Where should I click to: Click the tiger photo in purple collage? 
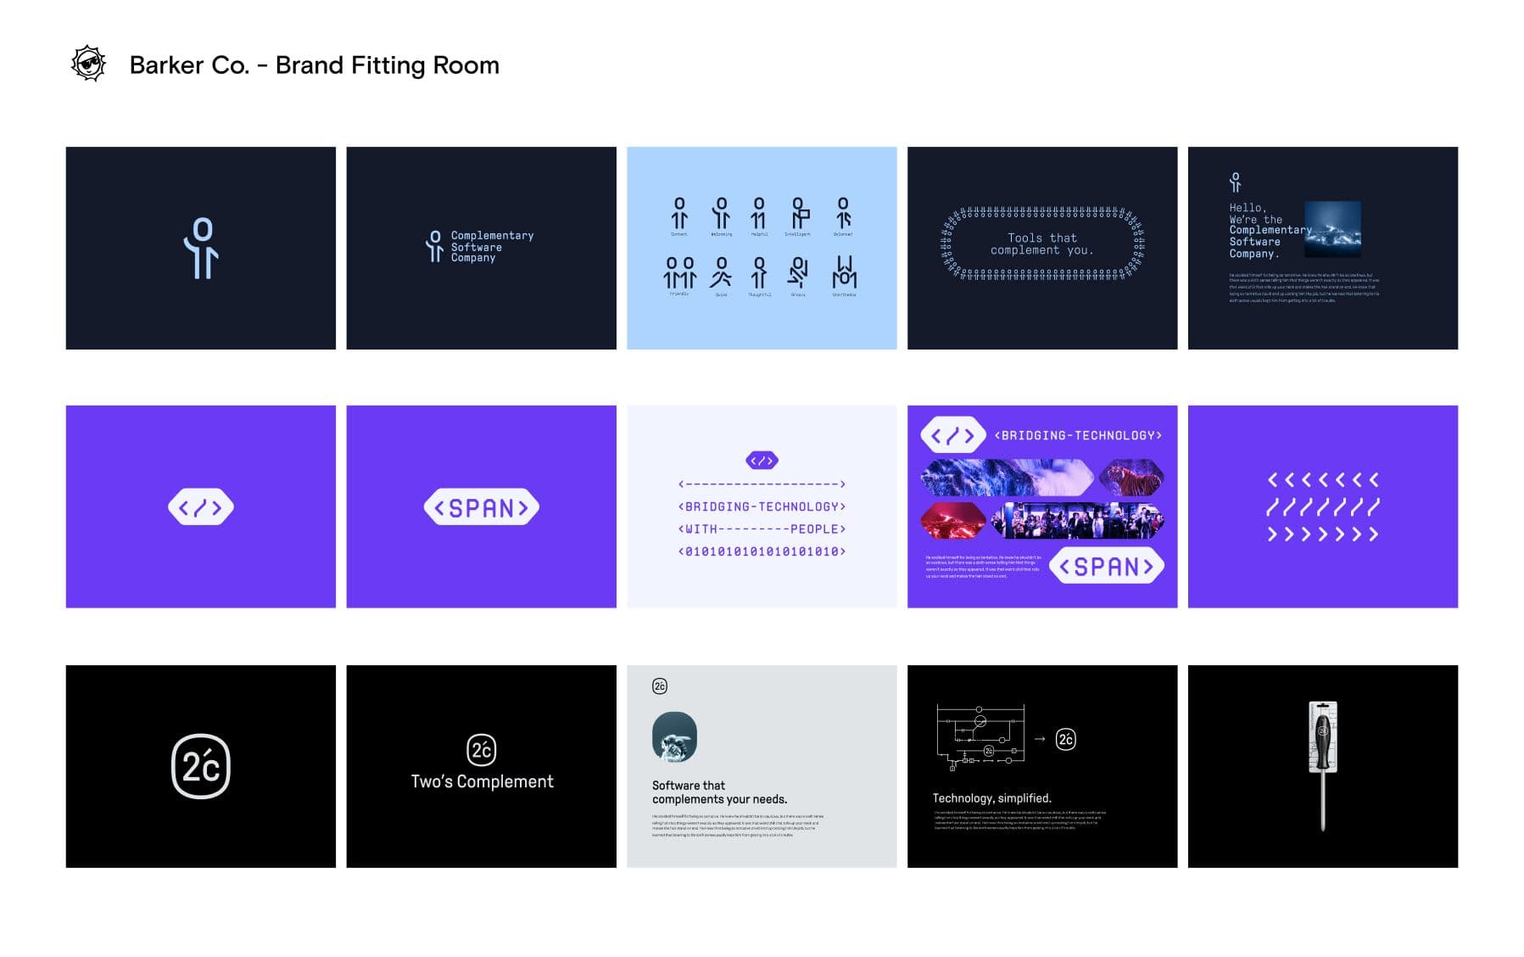[x=1131, y=478]
